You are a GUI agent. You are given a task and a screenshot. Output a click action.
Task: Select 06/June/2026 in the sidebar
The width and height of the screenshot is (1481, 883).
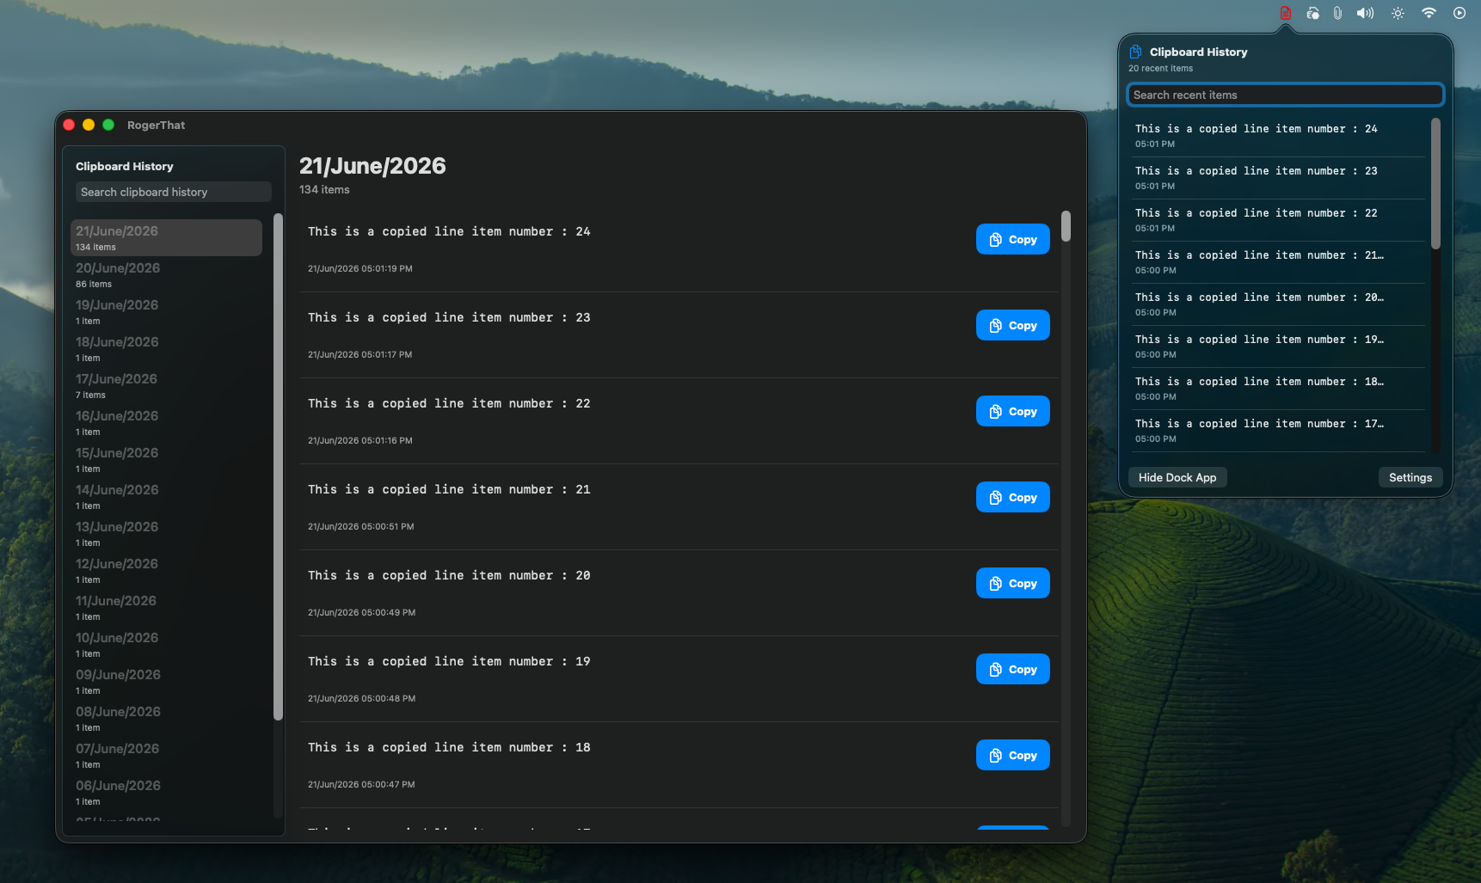[167, 792]
